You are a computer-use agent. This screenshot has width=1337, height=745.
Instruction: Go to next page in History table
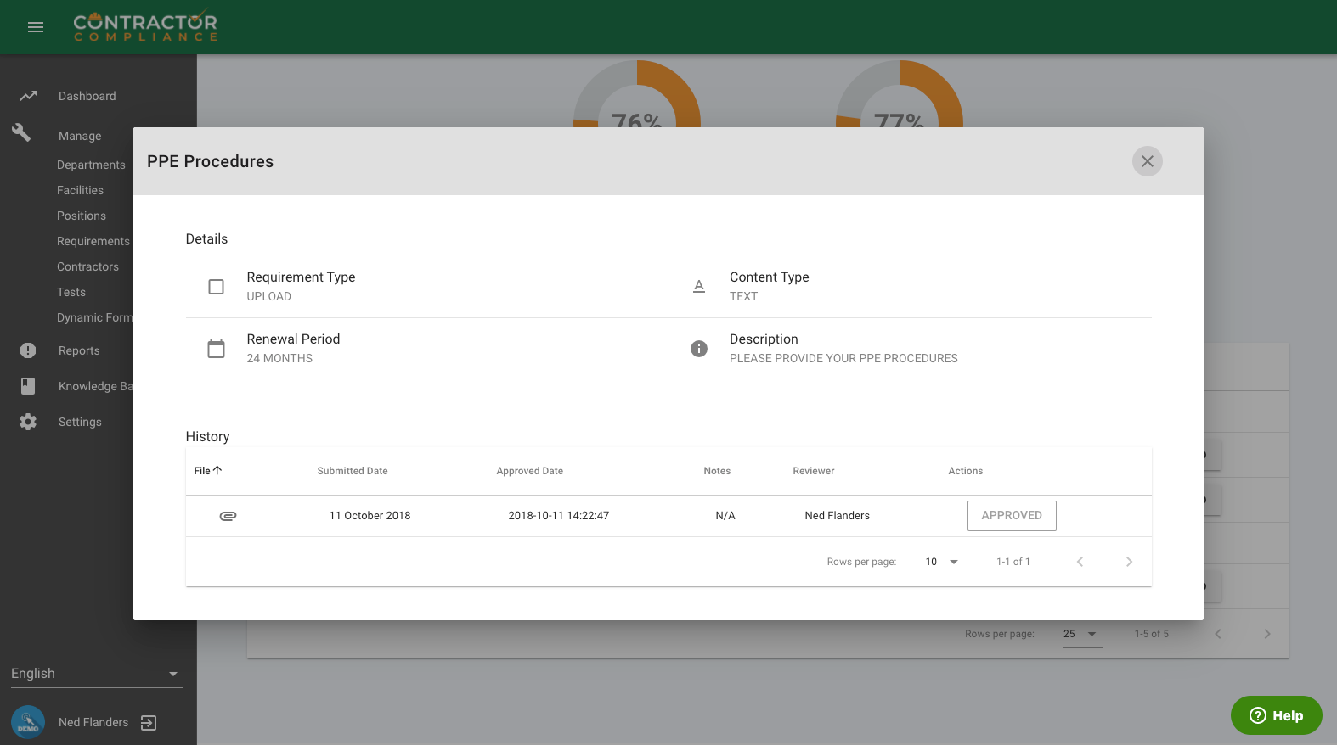pyautogui.click(x=1129, y=562)
